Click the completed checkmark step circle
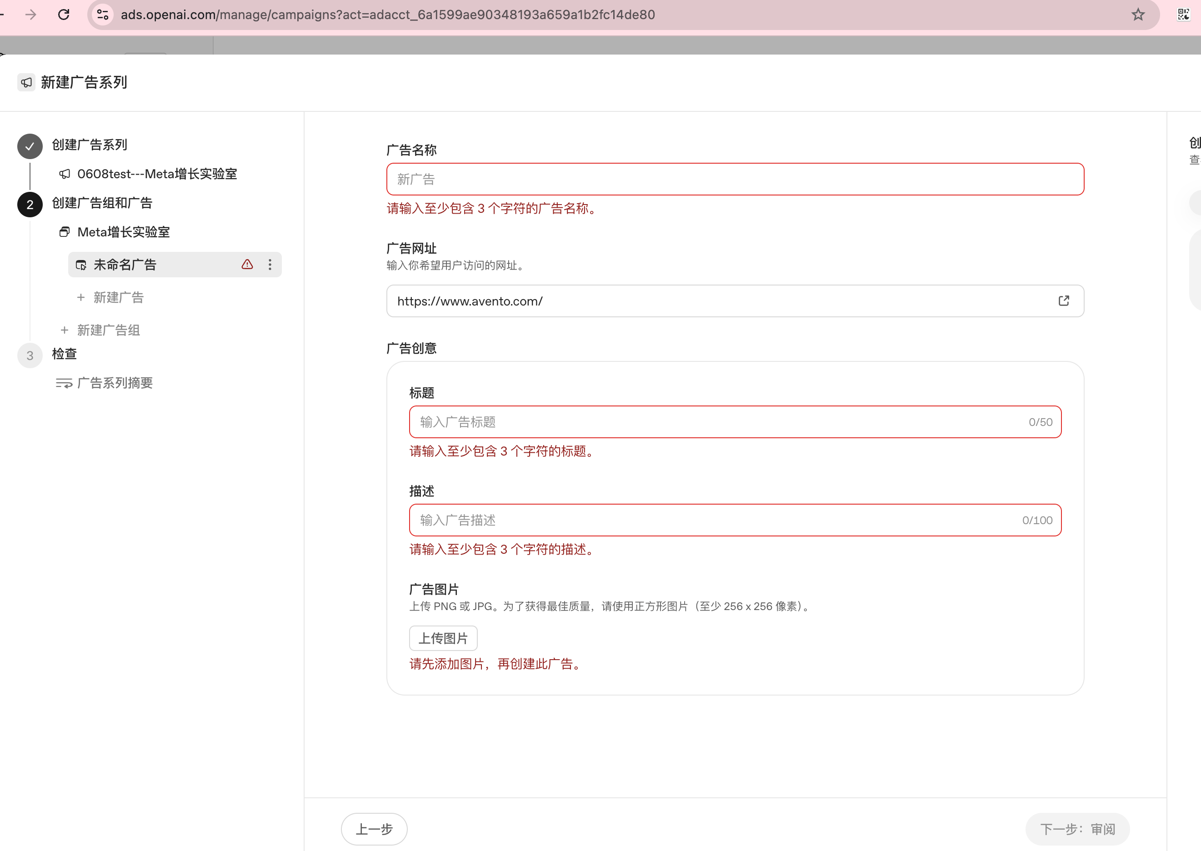This screenshot has height=851, width=1201. click(x=30, y=146)
